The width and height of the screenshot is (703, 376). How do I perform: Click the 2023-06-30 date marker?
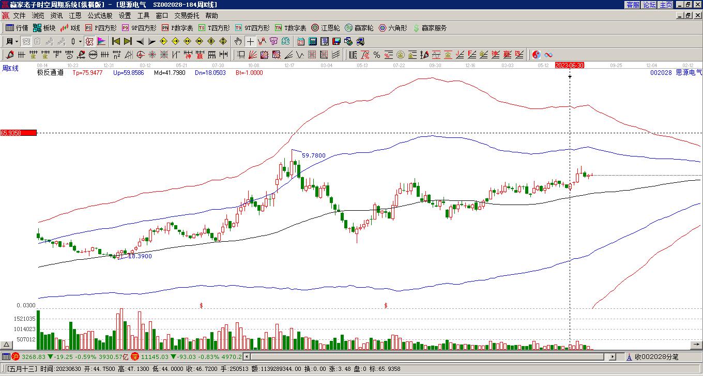click(570, 65)
